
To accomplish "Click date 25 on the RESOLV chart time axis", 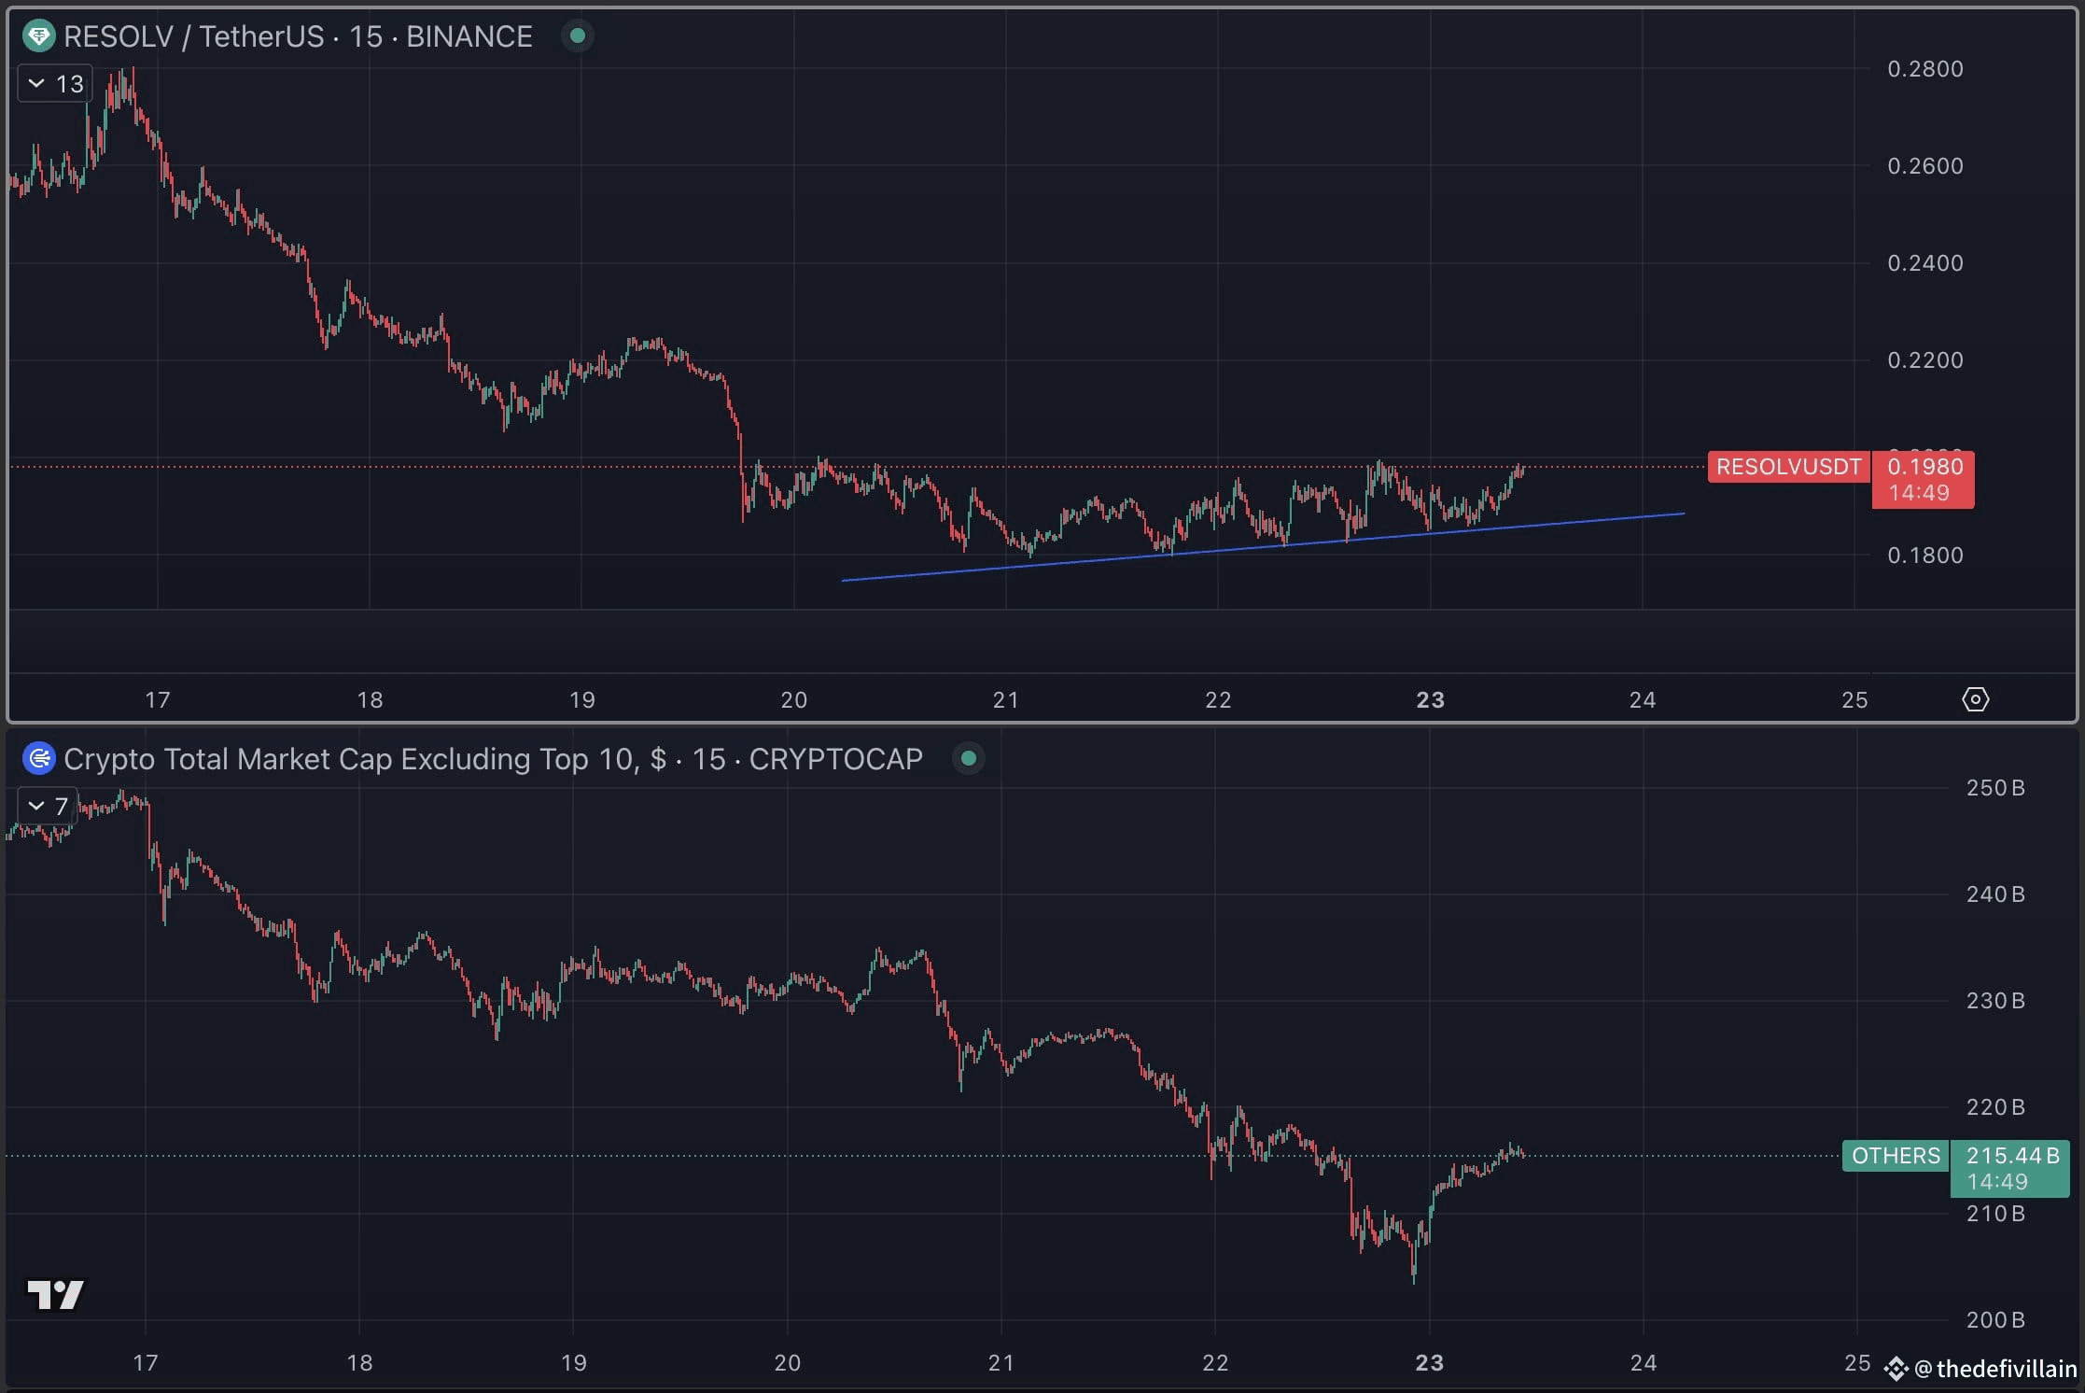I will 1854,699.
